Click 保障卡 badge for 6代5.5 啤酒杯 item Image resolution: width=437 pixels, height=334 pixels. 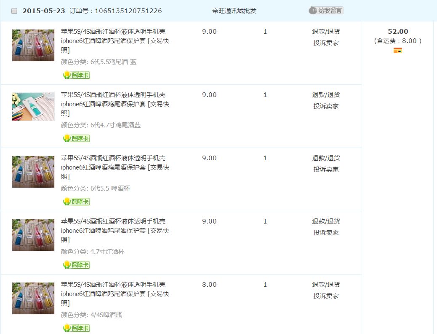tap(76, 202)
